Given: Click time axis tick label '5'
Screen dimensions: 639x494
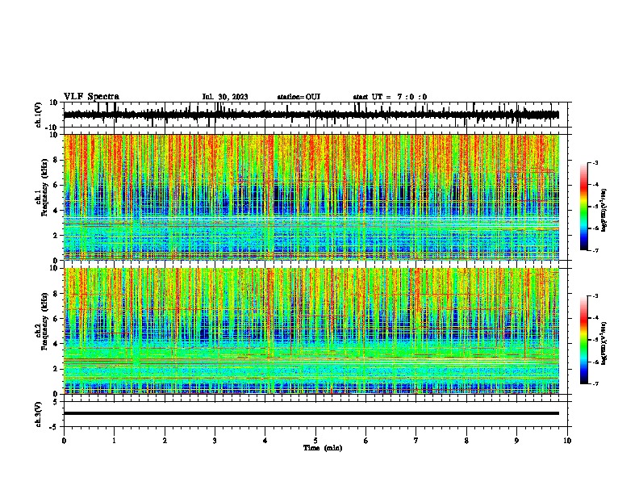Looking at the screenshot, I should 315,441.
